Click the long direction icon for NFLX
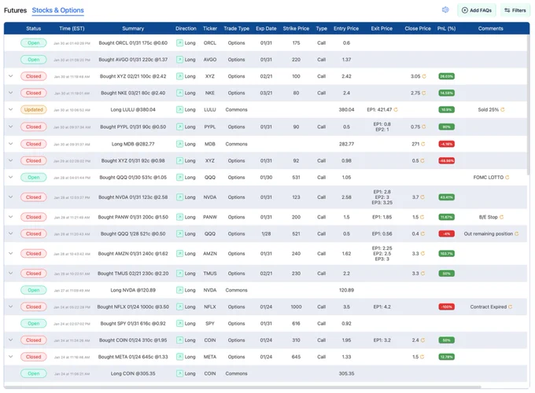 click(179, 307)
